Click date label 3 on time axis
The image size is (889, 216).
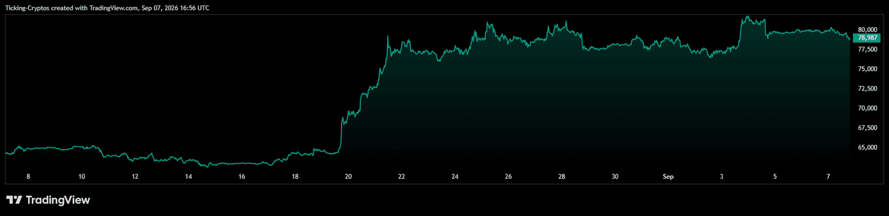click(x=722, y=177)
